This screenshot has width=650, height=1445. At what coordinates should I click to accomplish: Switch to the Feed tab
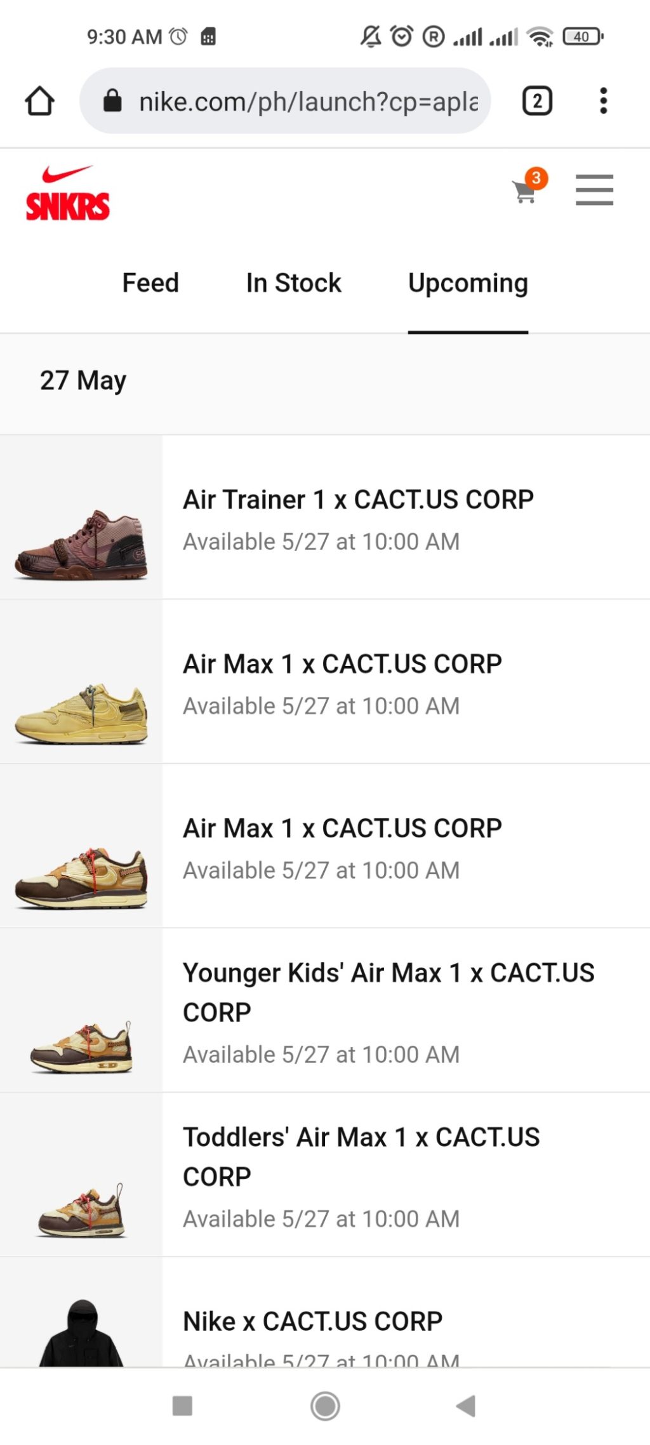(150, 283)
